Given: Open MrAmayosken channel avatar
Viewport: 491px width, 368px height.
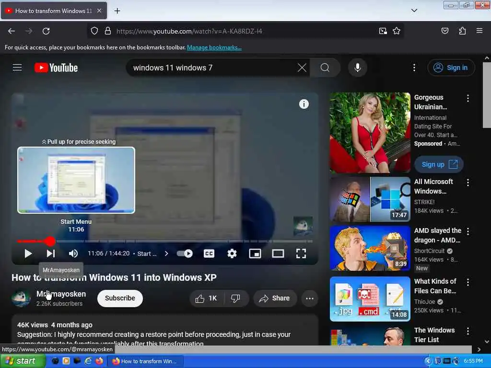Looking at the screenshot, I should pos(21,298).
